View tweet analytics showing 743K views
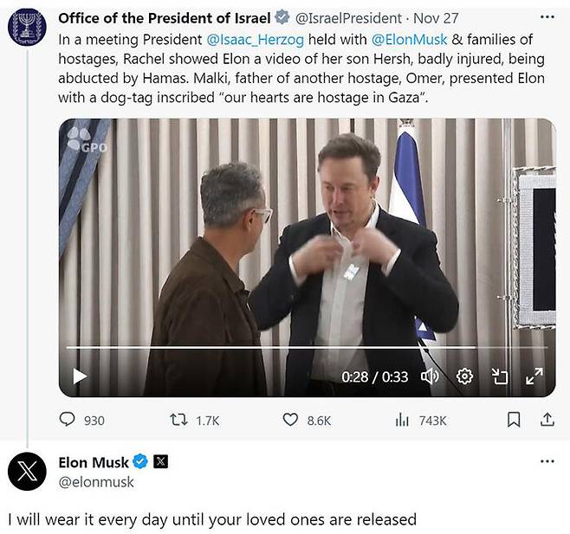This screenshot has width=570, height=534. (x=402, y=420)
